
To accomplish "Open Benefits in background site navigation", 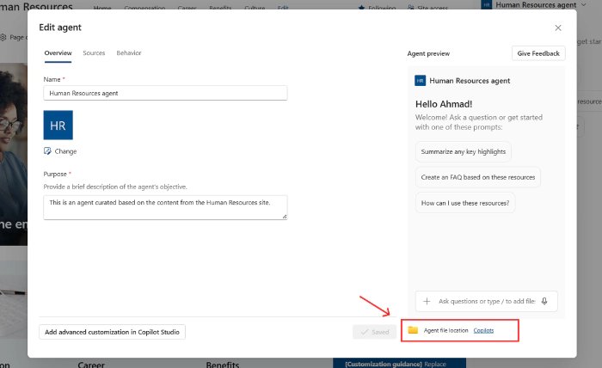I will coord(220,8).
